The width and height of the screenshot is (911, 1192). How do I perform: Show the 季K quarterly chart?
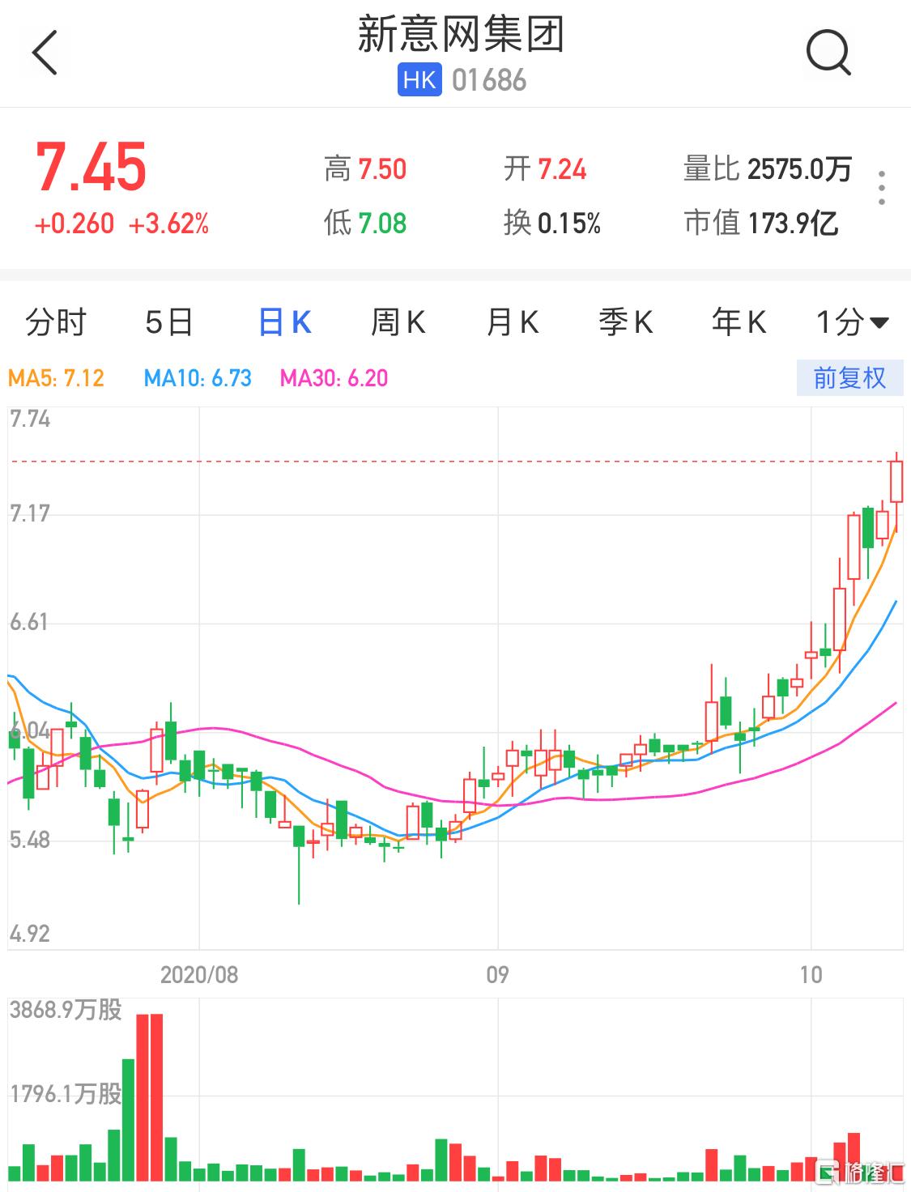625,322
